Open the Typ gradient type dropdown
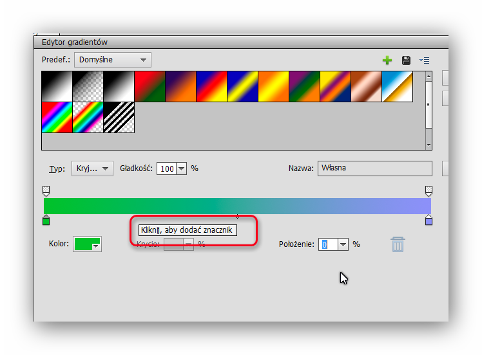 (92, 168)
